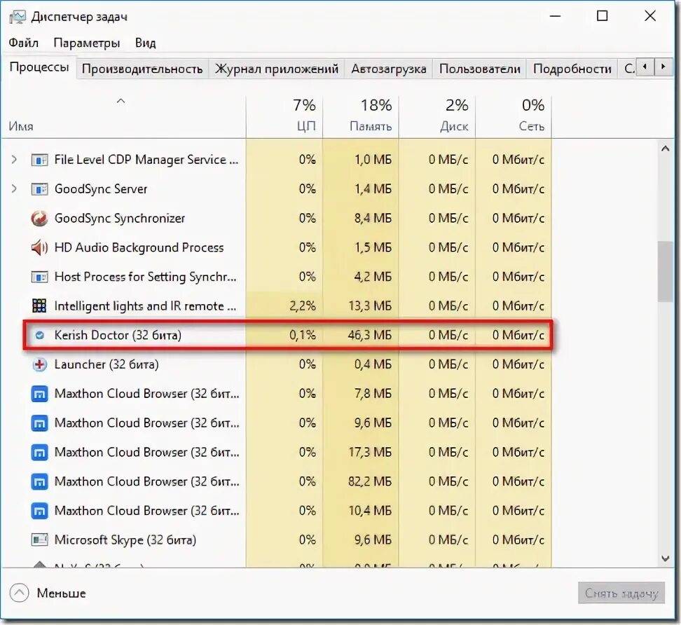Click the Maxthon icon in the 7,8 МБ row
Image resolution: width=681 pixels, height=625 pixels.
point(39,394)
